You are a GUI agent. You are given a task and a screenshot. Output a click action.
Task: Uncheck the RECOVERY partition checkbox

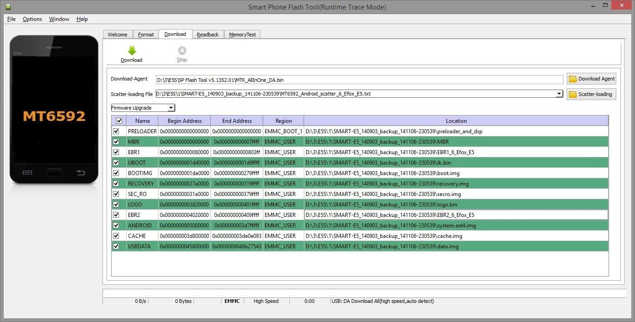pyautogui.click(x=116, y=183)
